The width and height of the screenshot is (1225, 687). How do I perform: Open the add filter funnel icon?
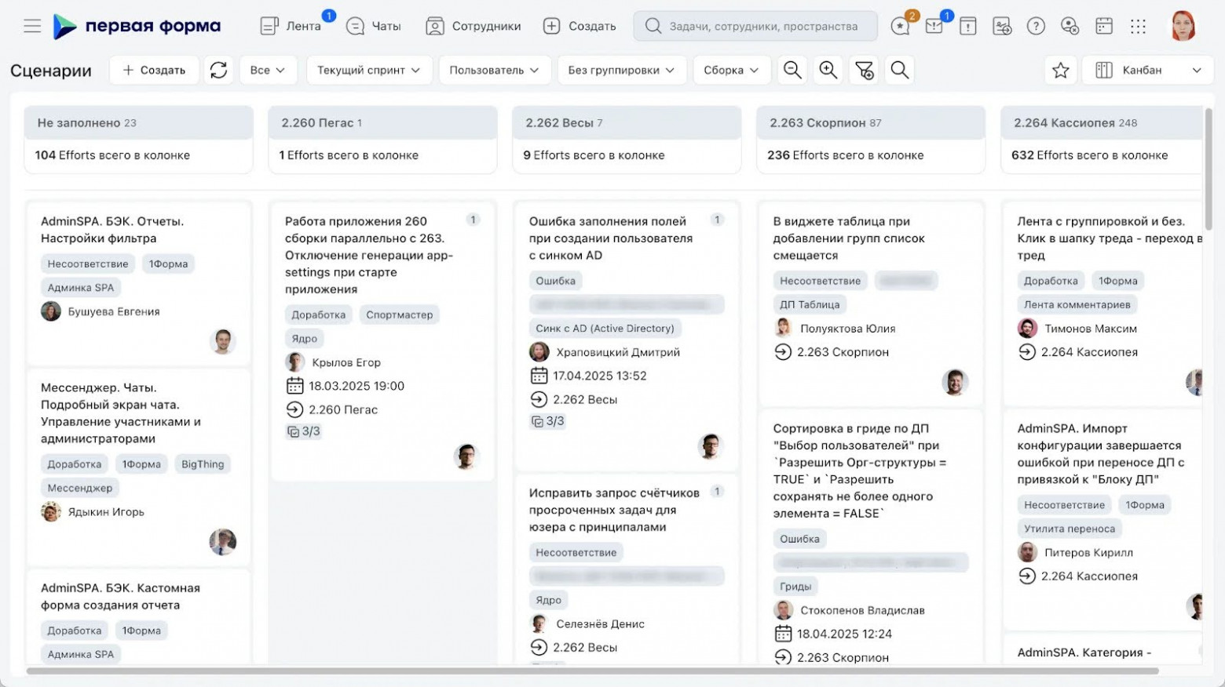click(x=864, y=70)
